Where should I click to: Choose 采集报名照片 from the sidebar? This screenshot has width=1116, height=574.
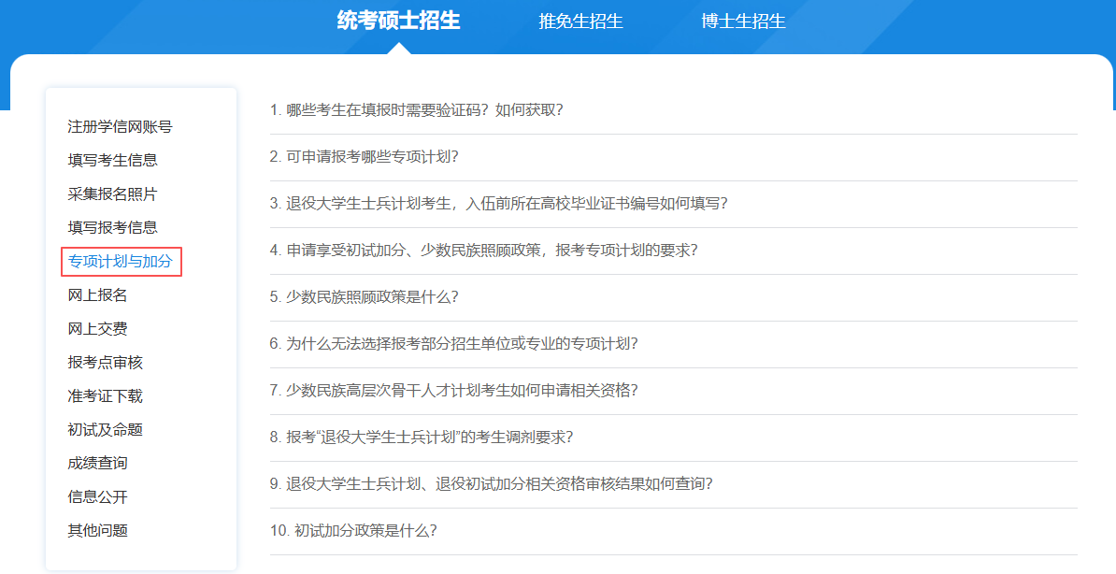click(x=112, y=194)
